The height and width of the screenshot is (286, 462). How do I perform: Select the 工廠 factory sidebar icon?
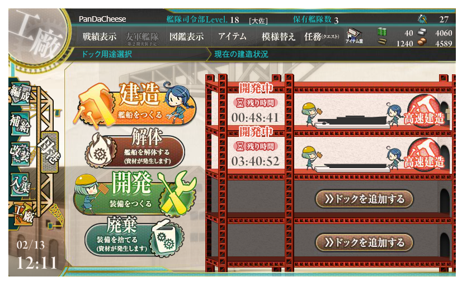click(23, 214)
